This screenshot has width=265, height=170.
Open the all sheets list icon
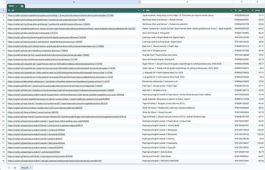pyautogui.click(x=15, y=168)
